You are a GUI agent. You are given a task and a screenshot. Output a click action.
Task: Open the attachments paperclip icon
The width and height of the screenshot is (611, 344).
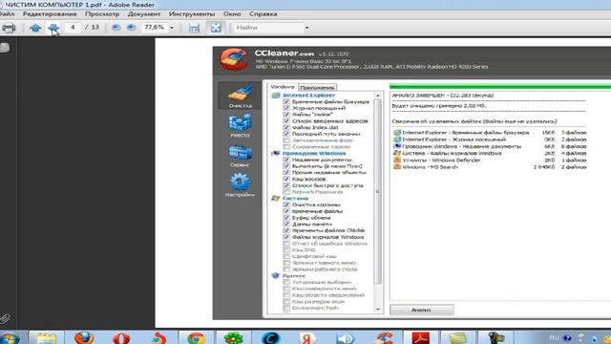point(5,319)
